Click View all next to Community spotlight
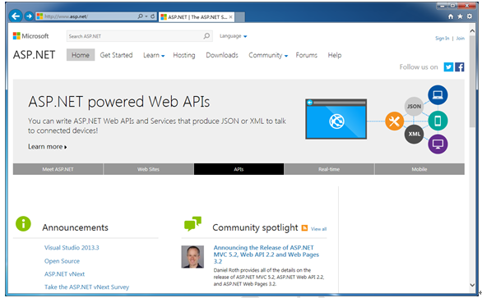482x298 pixels. [x=318, y=229]
